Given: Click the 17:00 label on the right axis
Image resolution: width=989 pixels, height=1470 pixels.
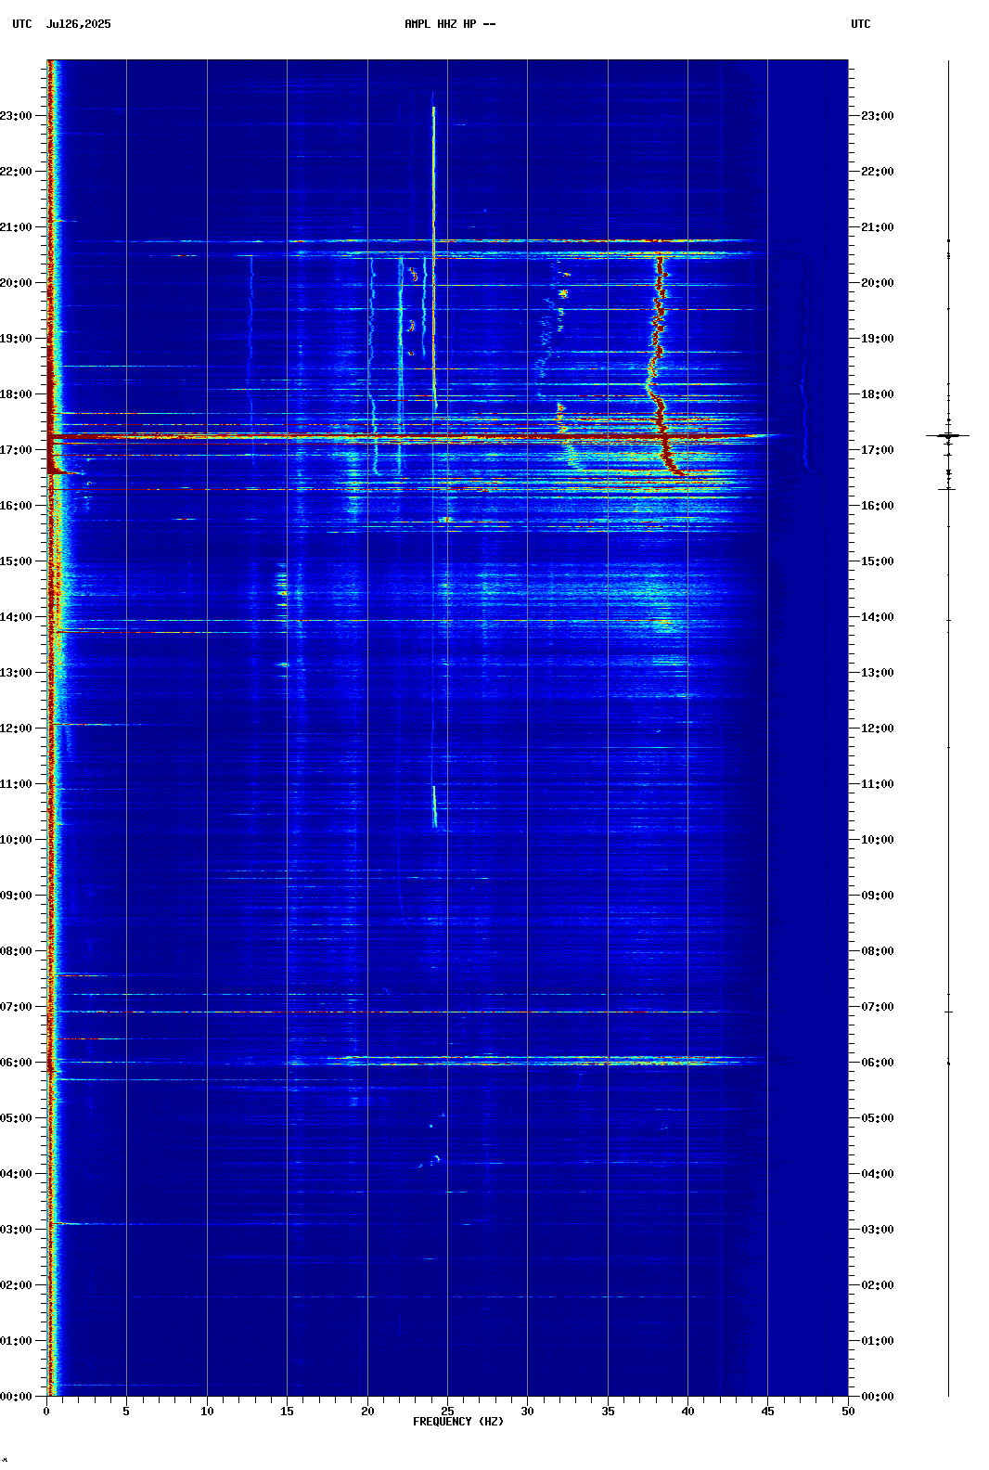Looking at the screenshot, I should point(878,450).
